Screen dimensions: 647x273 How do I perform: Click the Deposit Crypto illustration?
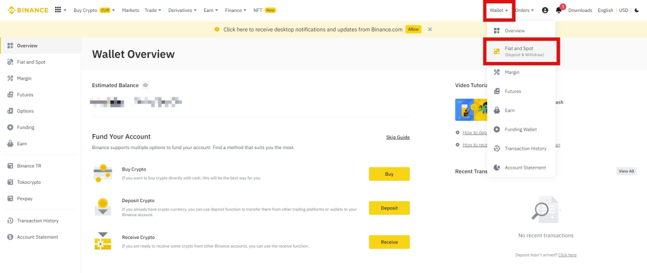[x=103, y=207]
